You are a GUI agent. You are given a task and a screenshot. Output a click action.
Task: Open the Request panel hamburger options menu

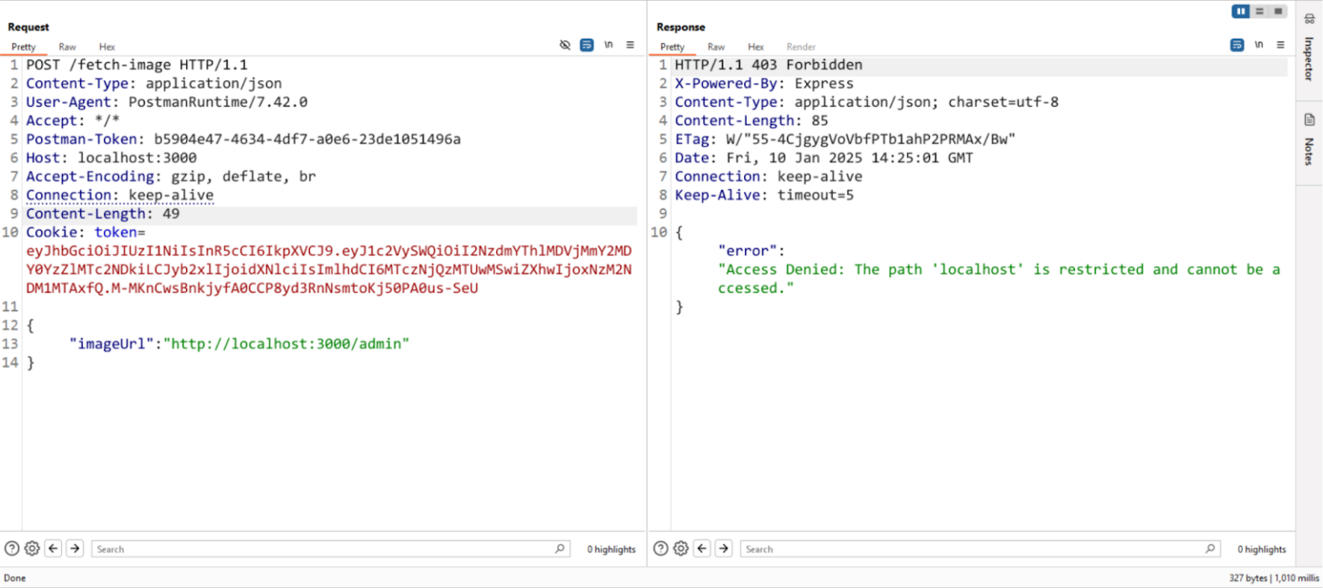[630, 45]
